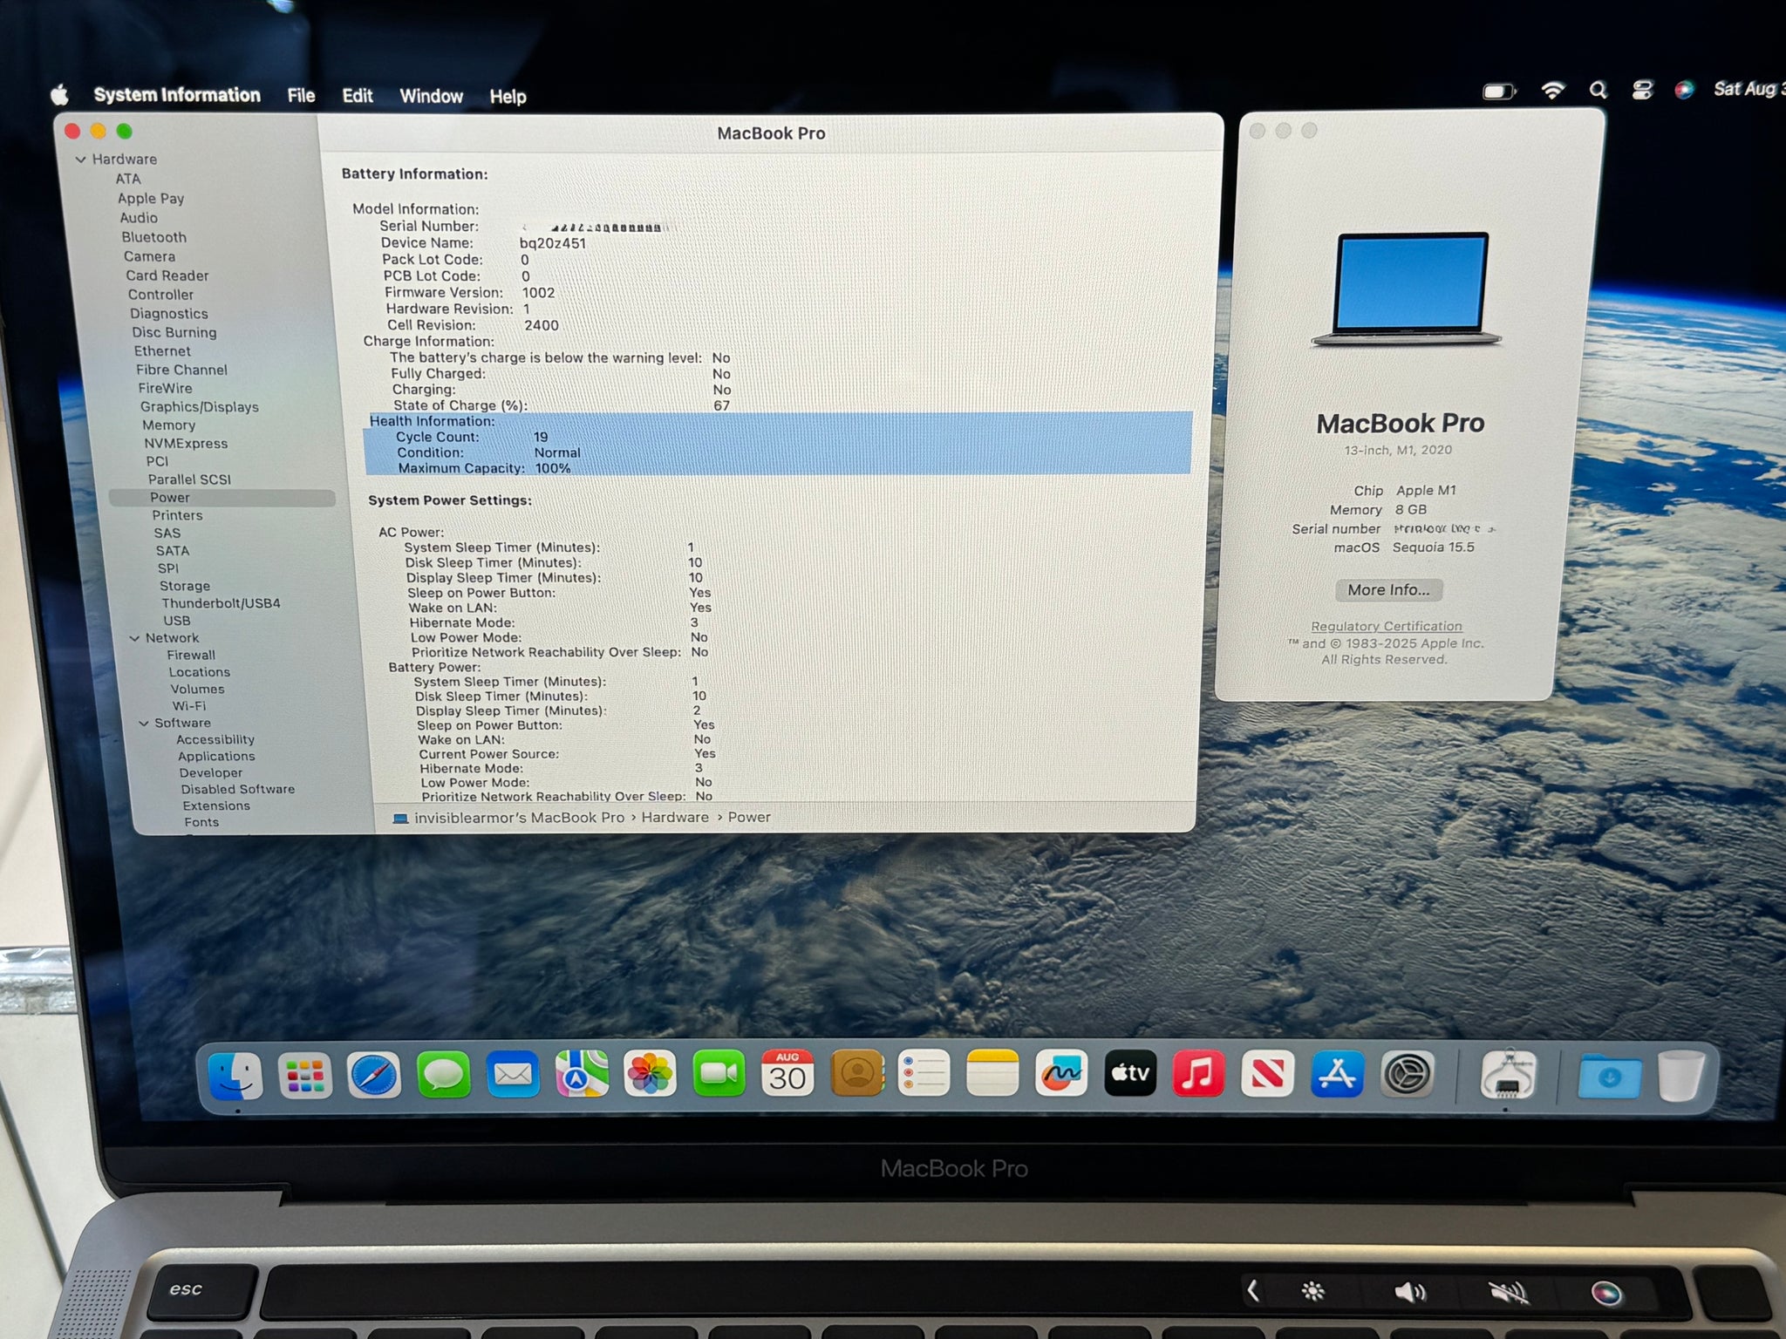Open Regulatory Certification link

1386,626
